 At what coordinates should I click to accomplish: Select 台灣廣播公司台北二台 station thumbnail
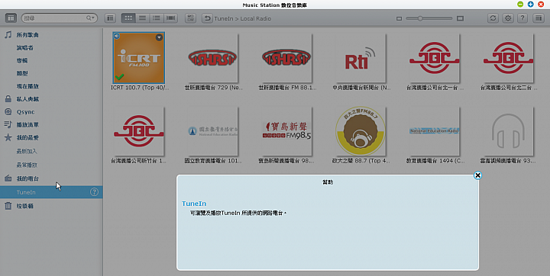point(508,57)
